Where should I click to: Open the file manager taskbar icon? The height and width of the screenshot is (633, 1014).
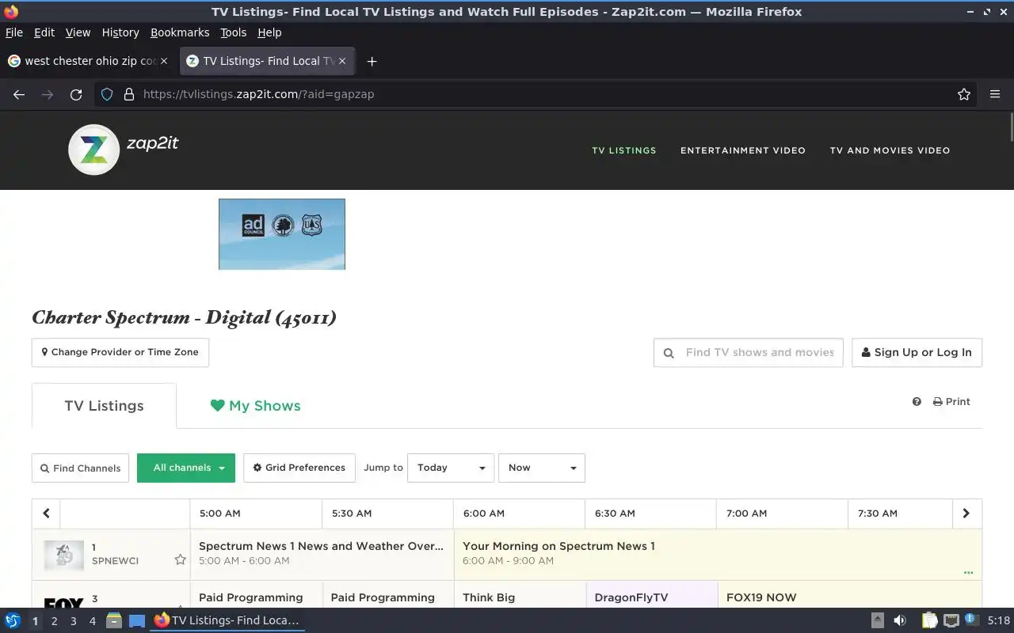114,620
